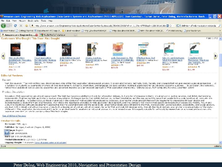Open the address bar history dropdown
Image resolution: width=222 pixels, height=167 pixels.
(174, 26)
